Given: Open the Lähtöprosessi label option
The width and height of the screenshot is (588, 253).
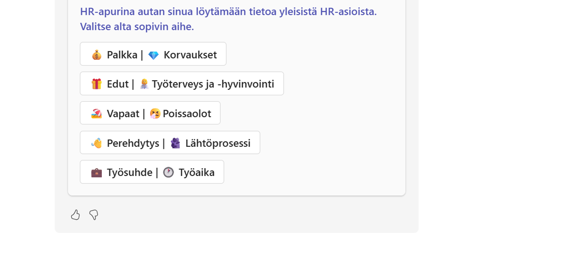Looking at the screenshot, I should [x=218, y=143].
